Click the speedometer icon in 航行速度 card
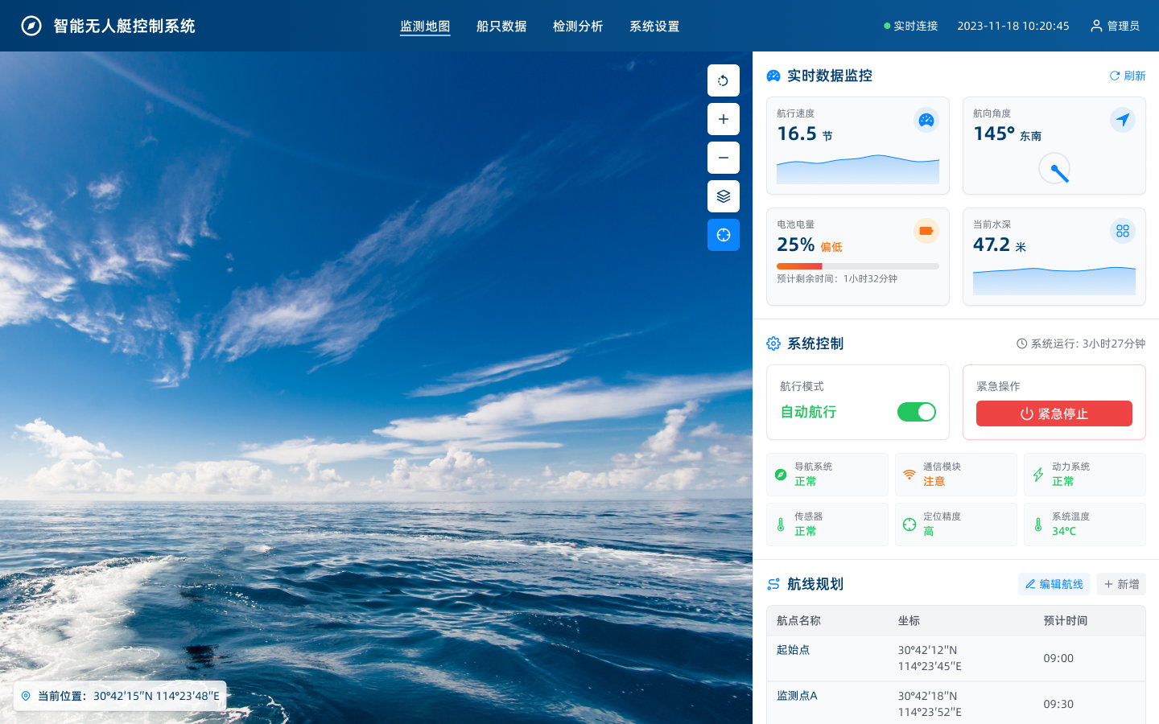The image size is (1159, 724). tap(926, 120)
